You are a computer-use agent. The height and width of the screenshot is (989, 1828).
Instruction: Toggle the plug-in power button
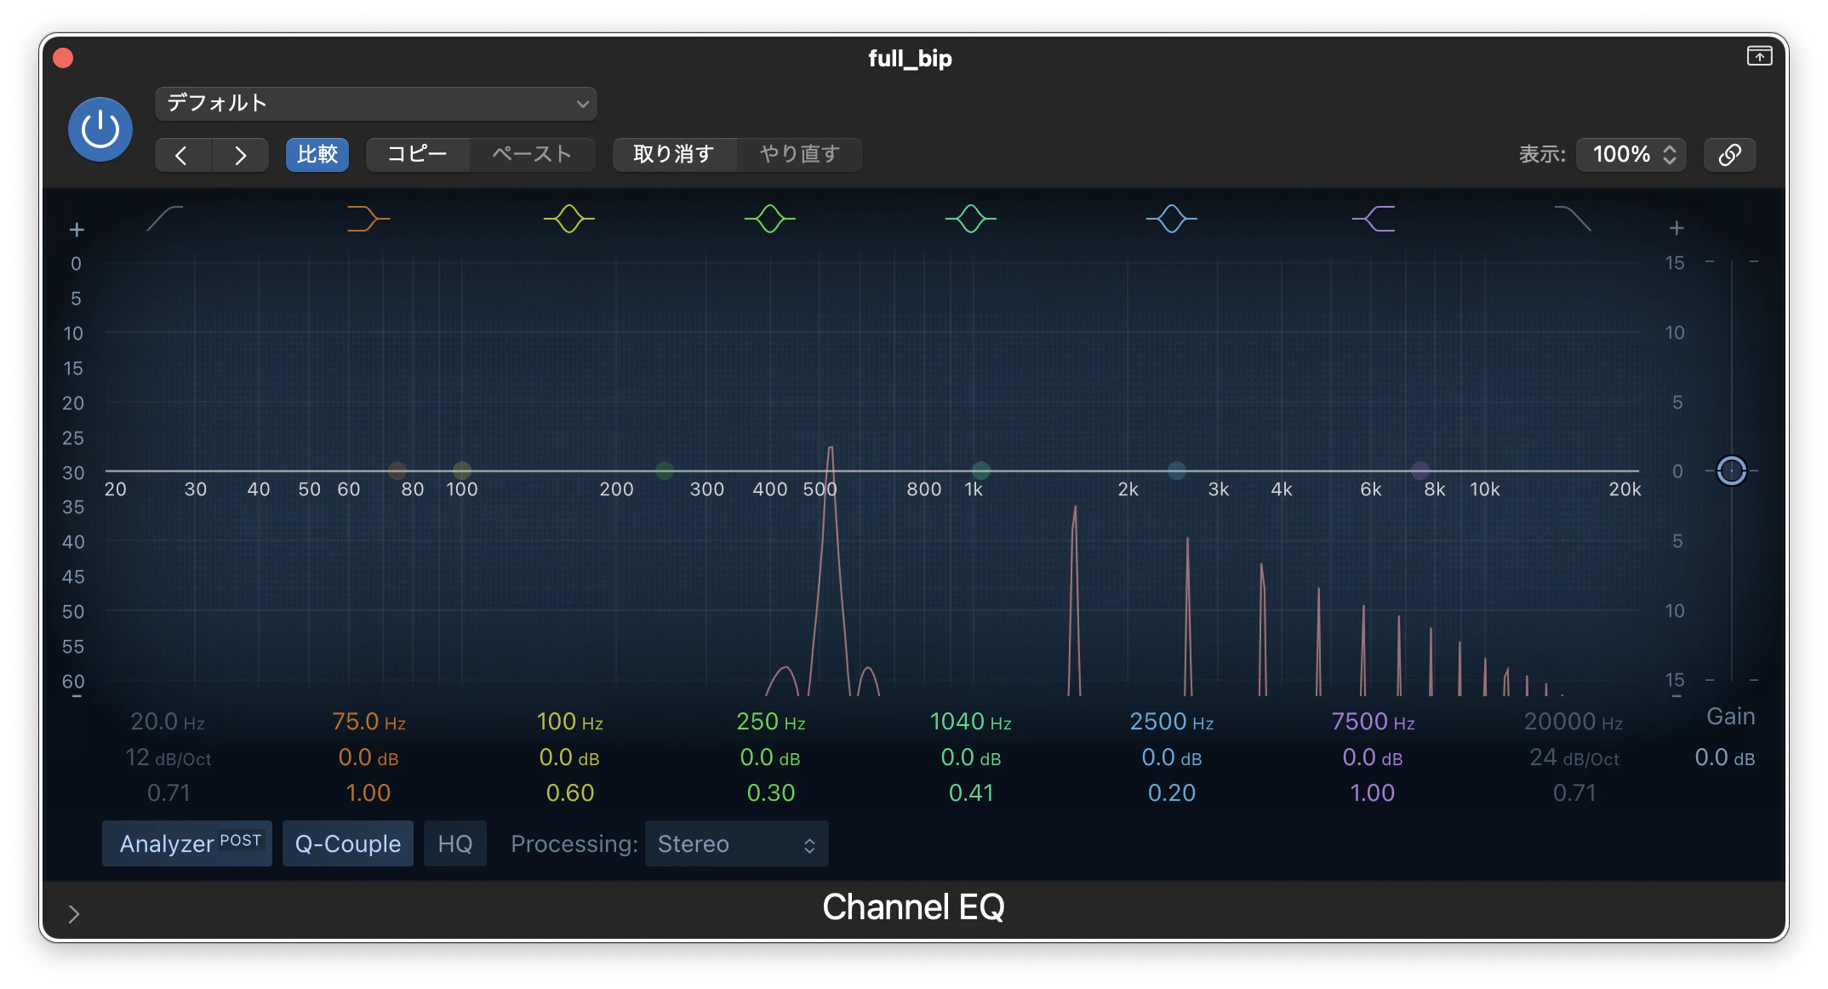point(100,129)
